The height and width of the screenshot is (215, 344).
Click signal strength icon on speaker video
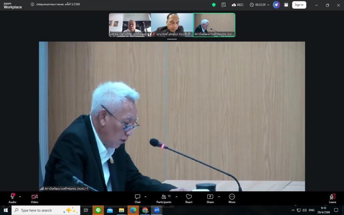[x=42, y=188]
